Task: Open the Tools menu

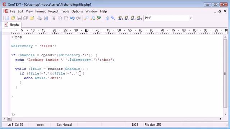Action: point(65,11)
